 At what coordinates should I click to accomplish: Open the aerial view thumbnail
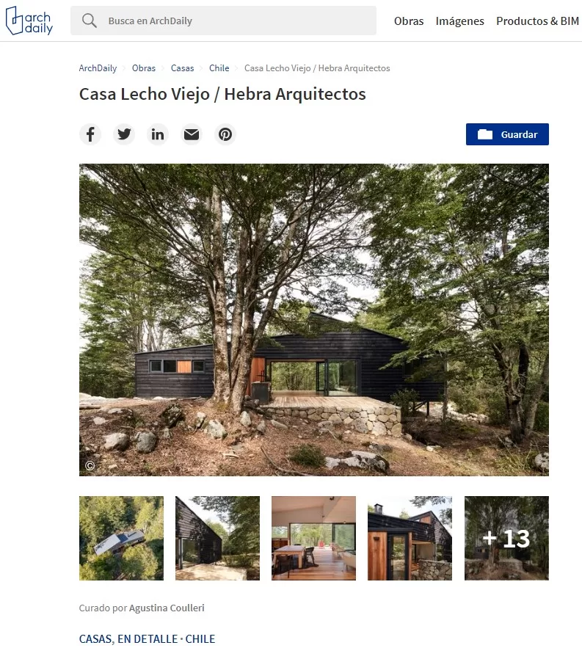[x=122, y=538]
